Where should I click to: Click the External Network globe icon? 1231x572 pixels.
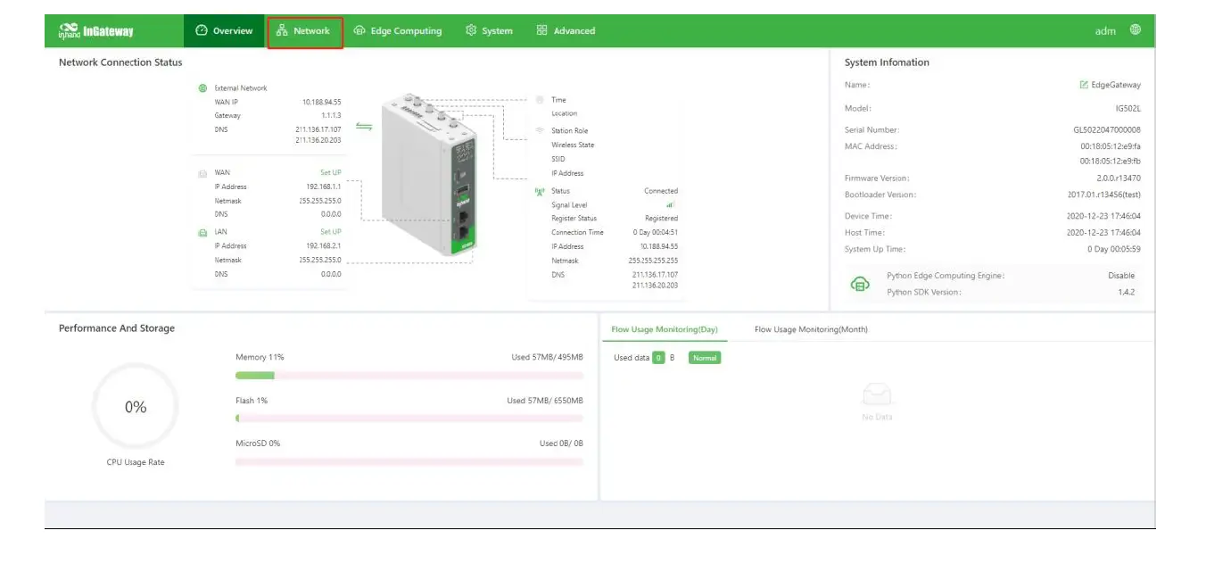click(202, 88)
